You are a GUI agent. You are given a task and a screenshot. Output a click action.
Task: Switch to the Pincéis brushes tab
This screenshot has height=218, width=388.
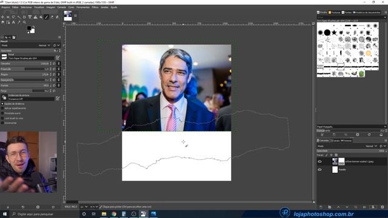pyautogui.click(x=322, y=12)
